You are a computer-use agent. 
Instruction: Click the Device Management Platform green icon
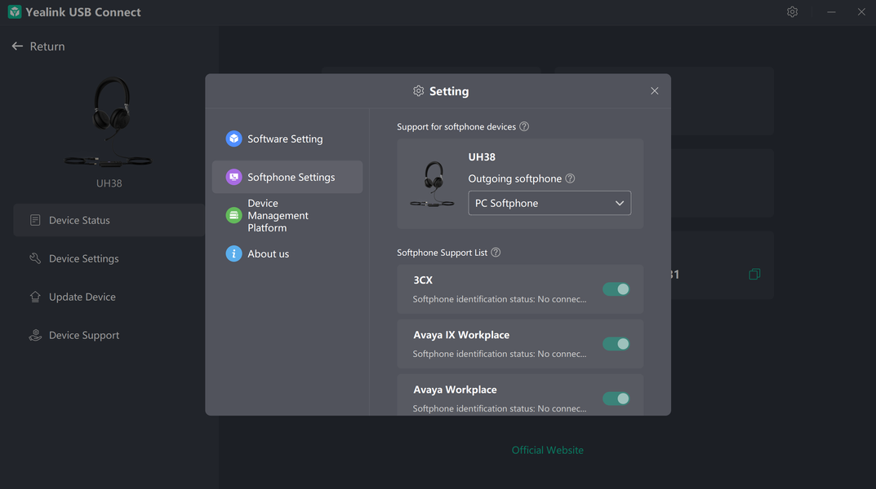233,215
